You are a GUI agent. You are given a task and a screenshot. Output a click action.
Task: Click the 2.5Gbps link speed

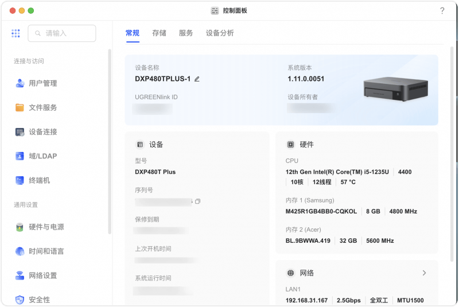(349, 301)
